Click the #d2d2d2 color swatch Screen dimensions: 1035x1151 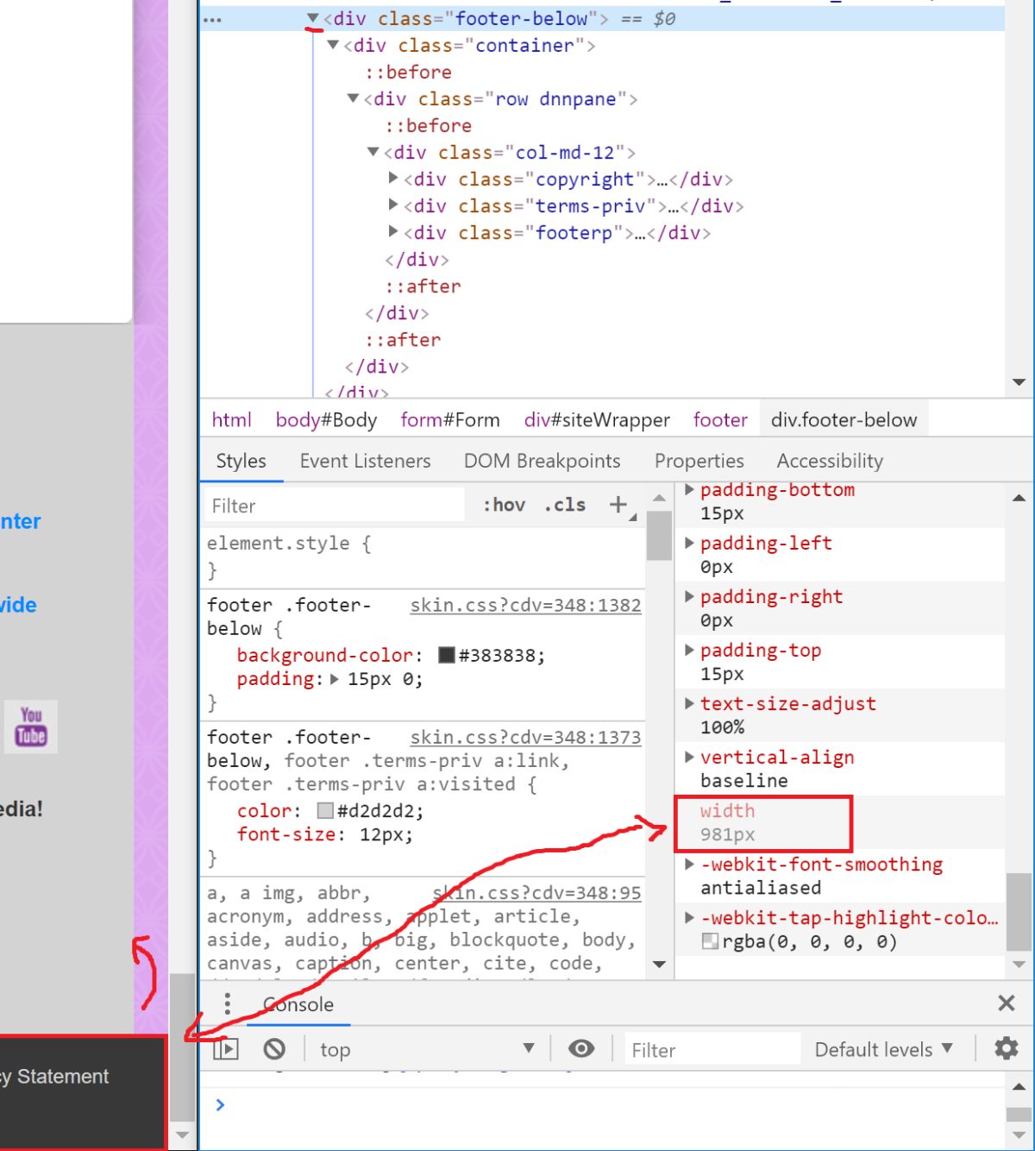pos(325,810)
